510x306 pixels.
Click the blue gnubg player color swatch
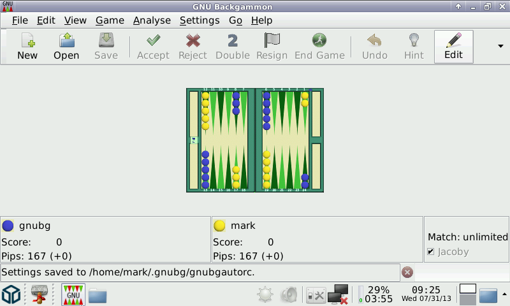coord(8,225)
